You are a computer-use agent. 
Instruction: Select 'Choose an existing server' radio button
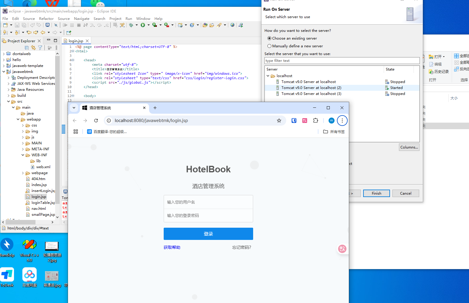coord(270,38)
